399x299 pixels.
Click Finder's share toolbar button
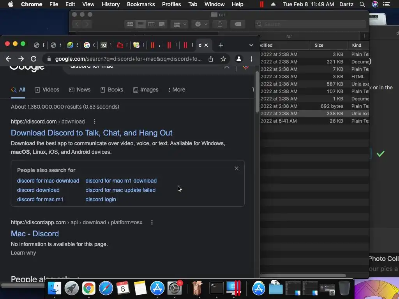pos(220,24)
